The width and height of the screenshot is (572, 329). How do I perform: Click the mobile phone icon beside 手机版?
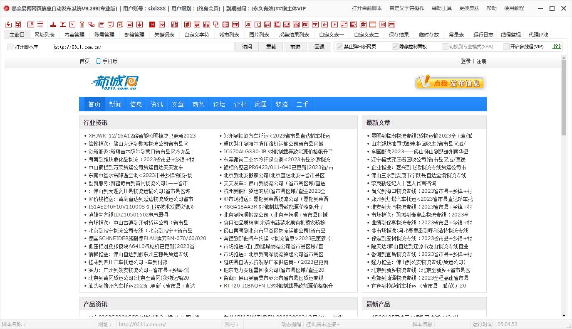pos(98,61)
